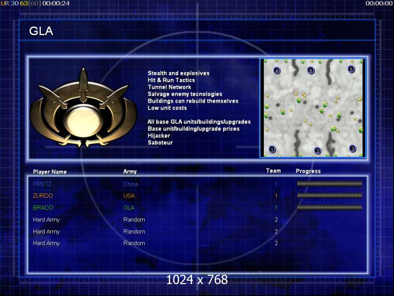Click team number 1 in PRETZ's row

[276, 184]
